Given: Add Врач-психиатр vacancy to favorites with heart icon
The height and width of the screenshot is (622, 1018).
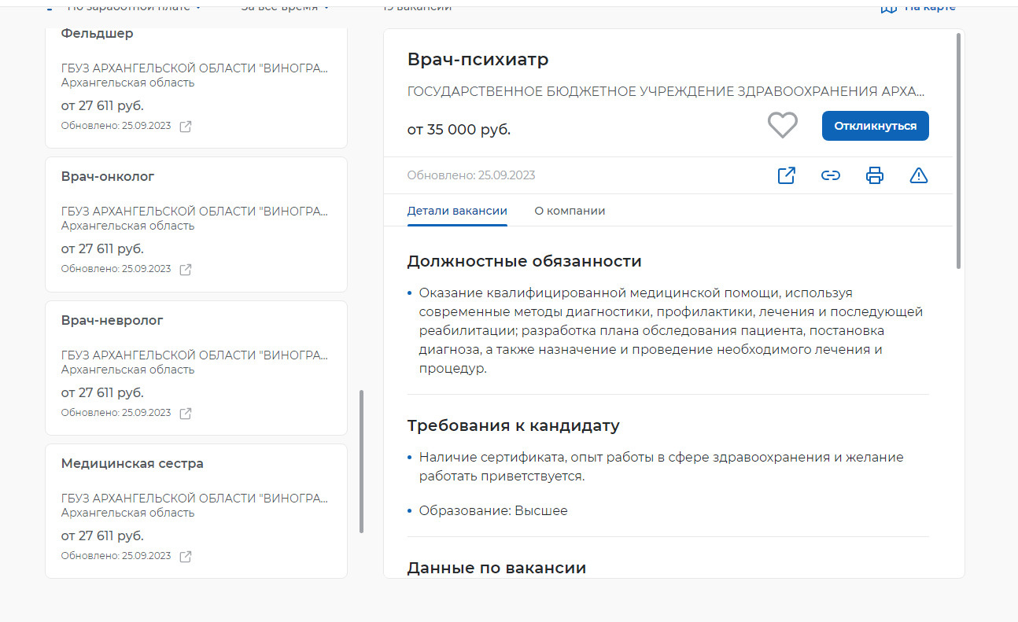Looking at the screenshot, I should (782, 125).
